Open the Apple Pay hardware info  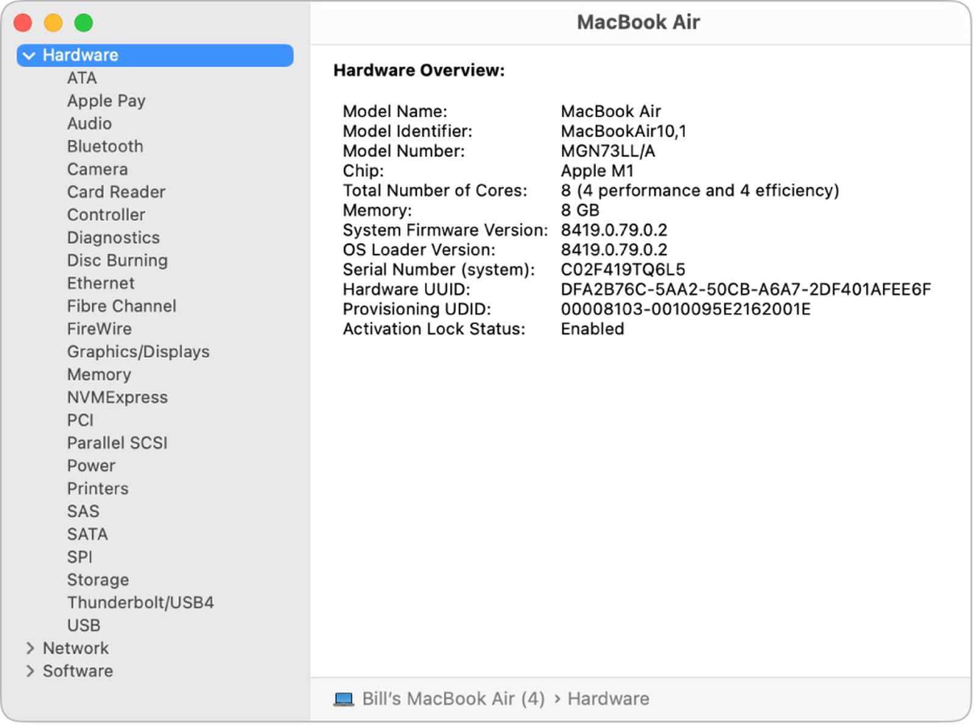coord(107,100)
